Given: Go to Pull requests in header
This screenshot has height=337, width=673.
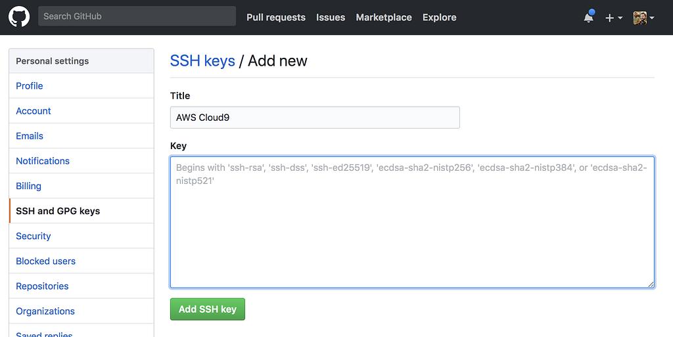Looking at the screenshot, I should pos(276,18).
